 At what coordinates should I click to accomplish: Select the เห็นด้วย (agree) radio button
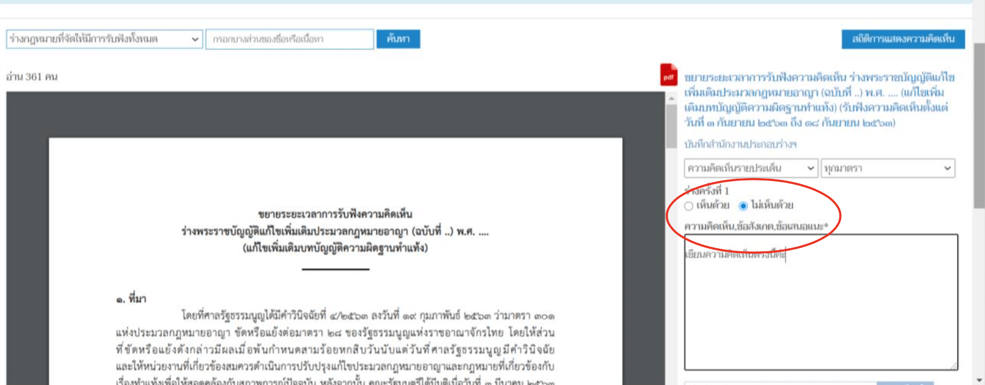(x=689, y=206)
